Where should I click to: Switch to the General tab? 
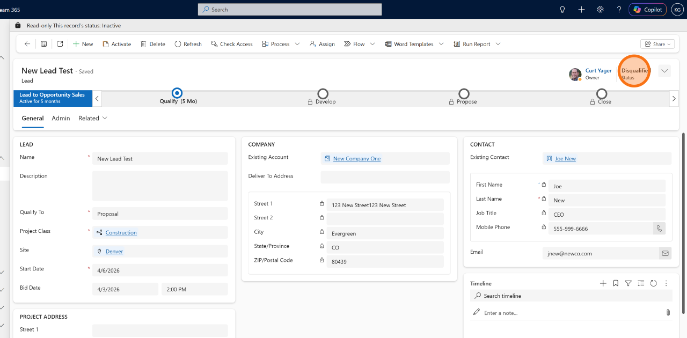(33, 118)
